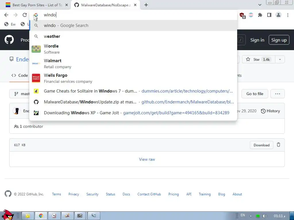
Task: Open the Status footer link
Action: pos(111,194)
